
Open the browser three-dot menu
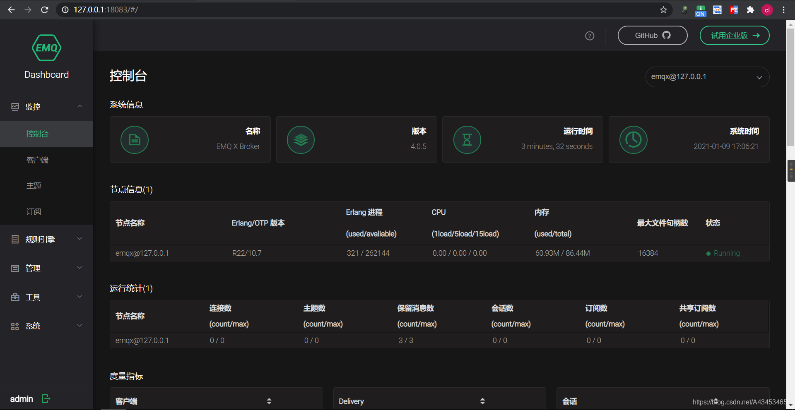pos(783,10)
